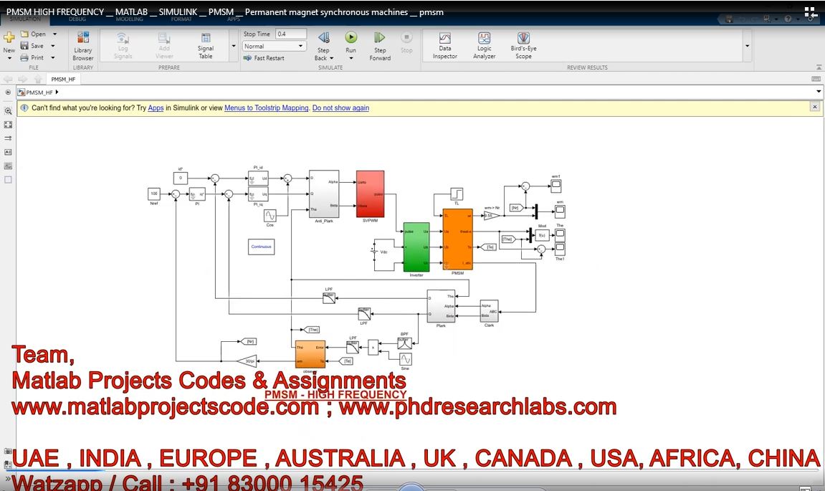825x491 pixels.
Task: Open the Save dropdown arrow
Action: (51, 46)
